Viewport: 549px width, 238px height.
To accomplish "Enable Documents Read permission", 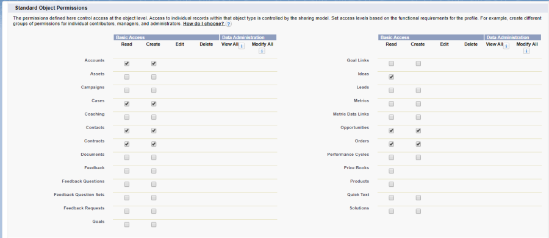I will pyautogui.click(x=127, y=158).
